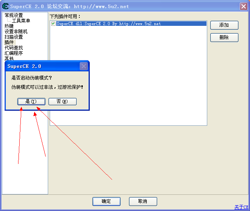Open 汇编程序 settings page

click(14, 53)
